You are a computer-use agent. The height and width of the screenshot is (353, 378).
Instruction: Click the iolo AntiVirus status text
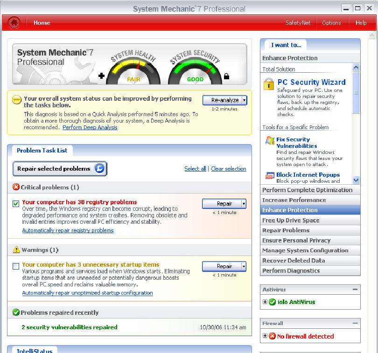296,302
